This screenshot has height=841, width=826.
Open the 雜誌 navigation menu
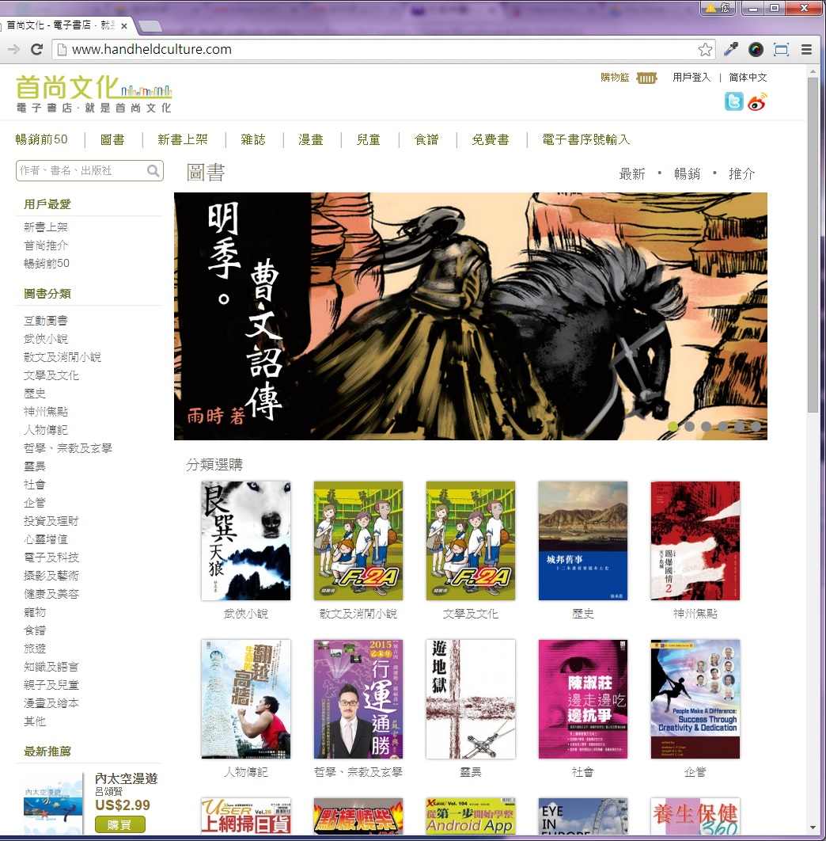[x=253, y=139]
